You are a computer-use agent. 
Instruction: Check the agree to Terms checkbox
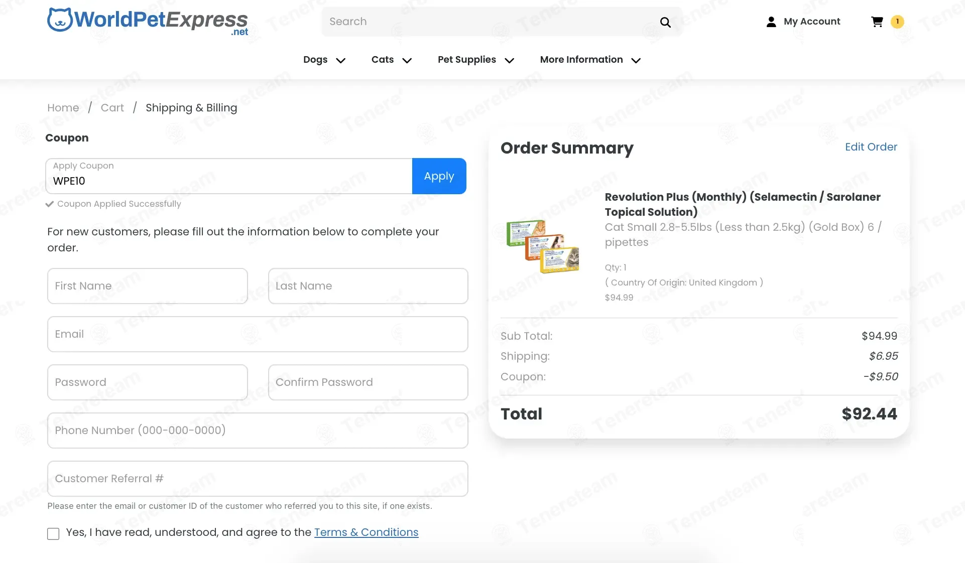53,533
